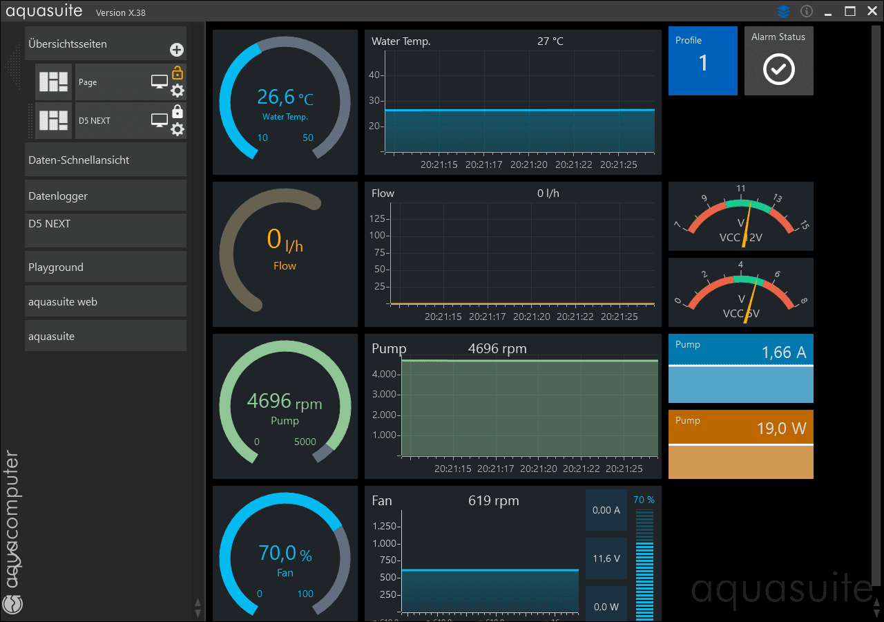The height and width of the screenshot is (622, 884).
Task: Click the VCC 5V analog meter
Action: coord(741,292)
